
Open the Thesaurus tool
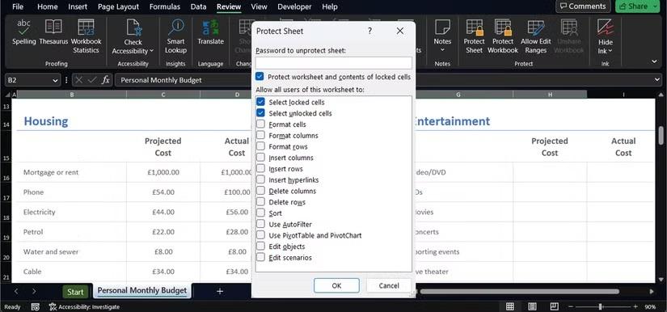(53, 32)
